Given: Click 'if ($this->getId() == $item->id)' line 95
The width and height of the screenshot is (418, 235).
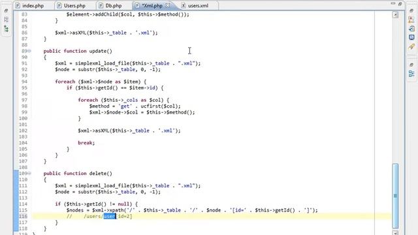Looking at the screenshot, I should pyautogui.click(x=115, y=87).
